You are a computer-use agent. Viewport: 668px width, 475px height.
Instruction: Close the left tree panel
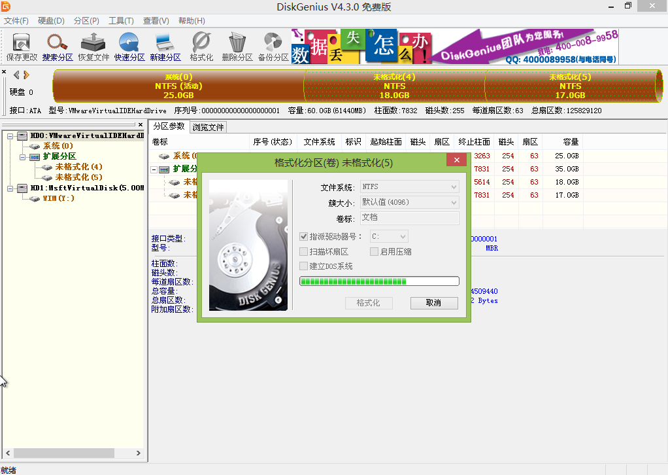141,124
